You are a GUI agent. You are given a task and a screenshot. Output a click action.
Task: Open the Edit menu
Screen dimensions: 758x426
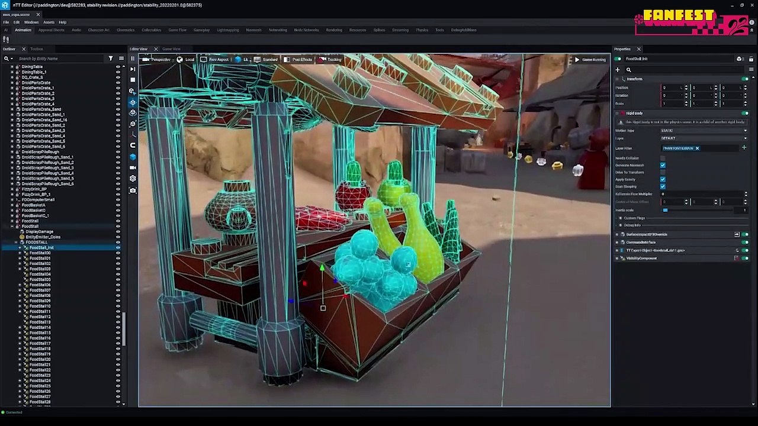[17, 22]
